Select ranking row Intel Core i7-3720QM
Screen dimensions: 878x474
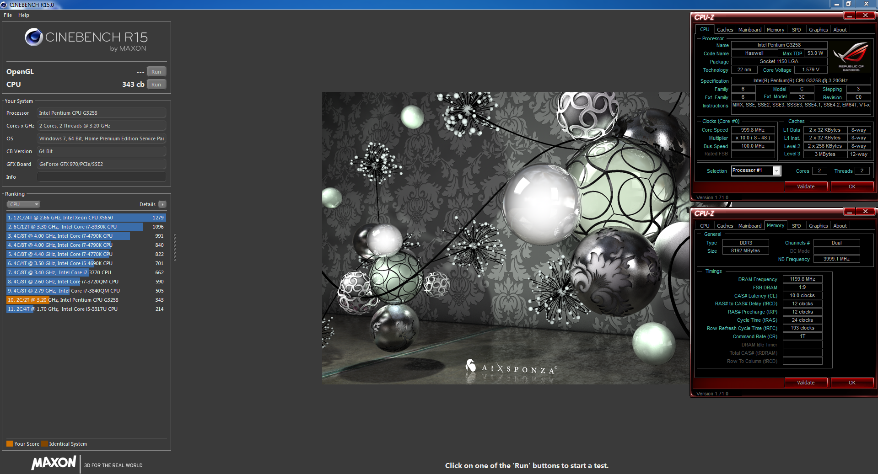pos(86,282)
